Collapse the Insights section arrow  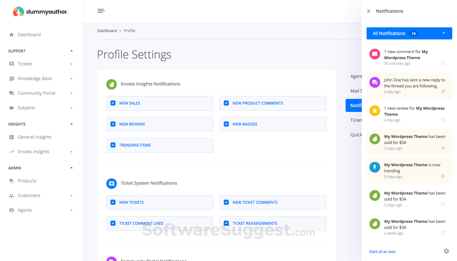point(71,124)
